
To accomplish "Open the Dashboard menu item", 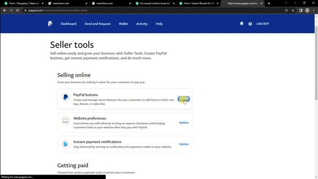I will (x=69, y=24).
